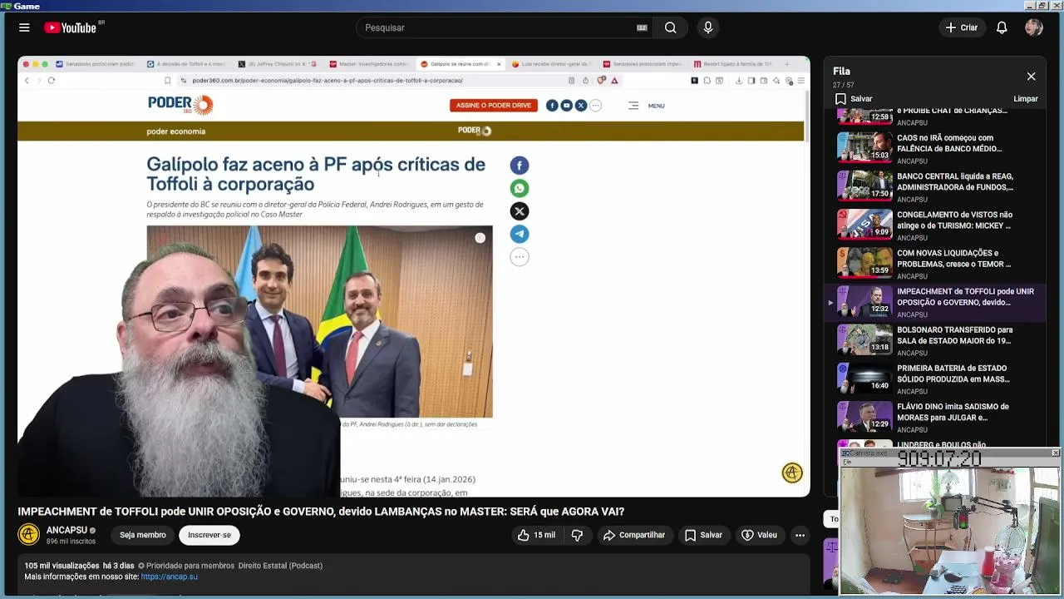Open more actions three-dot menu
Image resolution: width=1064 pixels, height=599 pixels.
pos(800,535)
